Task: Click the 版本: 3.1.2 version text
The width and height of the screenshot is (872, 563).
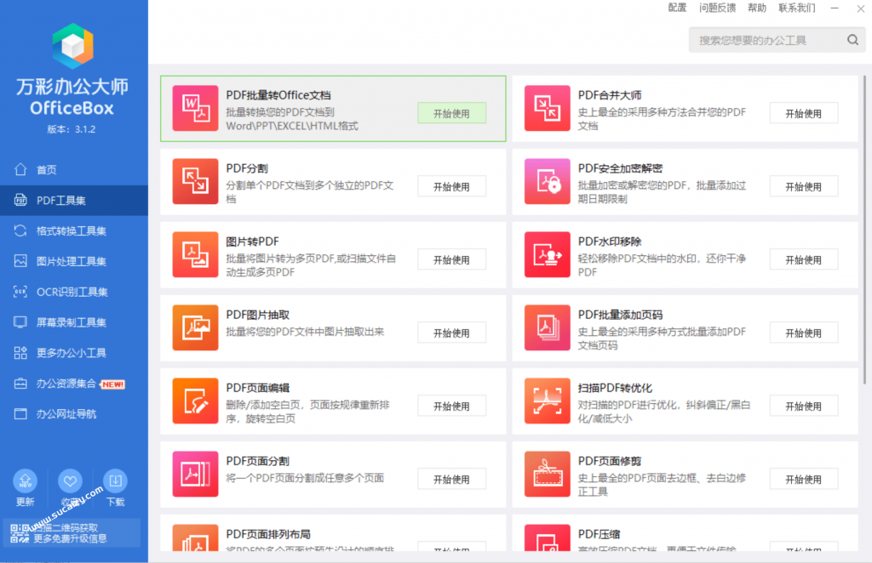Action: tap(72, 129)
